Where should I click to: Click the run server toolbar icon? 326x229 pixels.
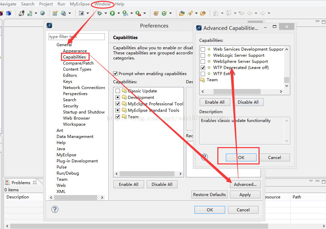[x=30, y=13]
